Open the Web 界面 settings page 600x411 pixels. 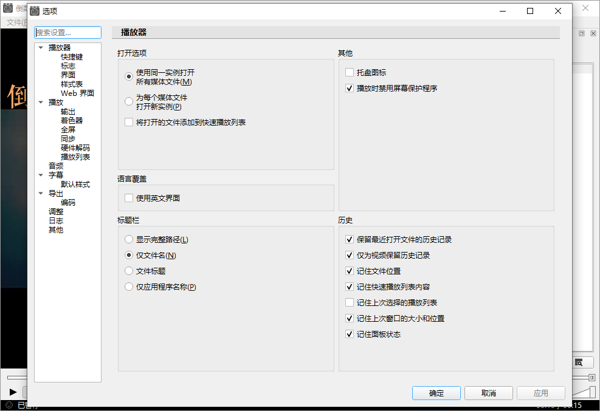tap(77, 93)
